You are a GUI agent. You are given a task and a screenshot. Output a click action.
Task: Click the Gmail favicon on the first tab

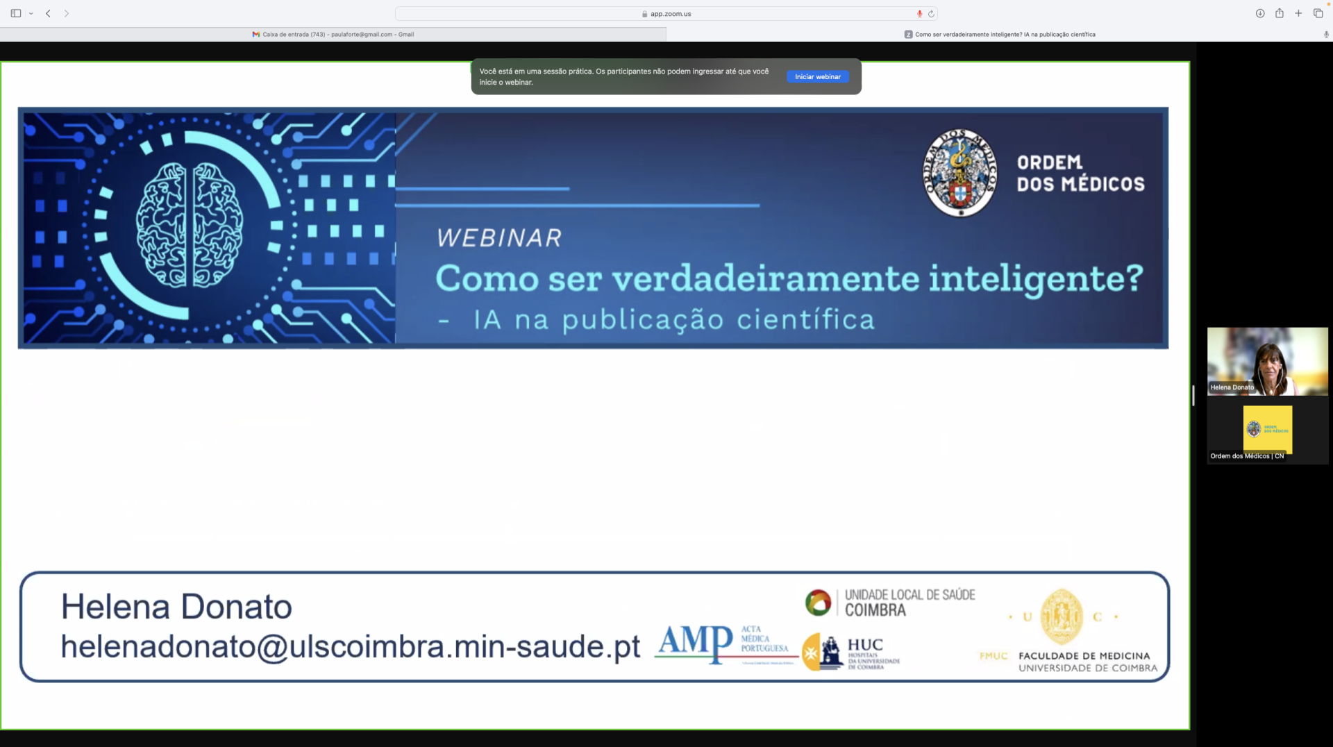255,34
